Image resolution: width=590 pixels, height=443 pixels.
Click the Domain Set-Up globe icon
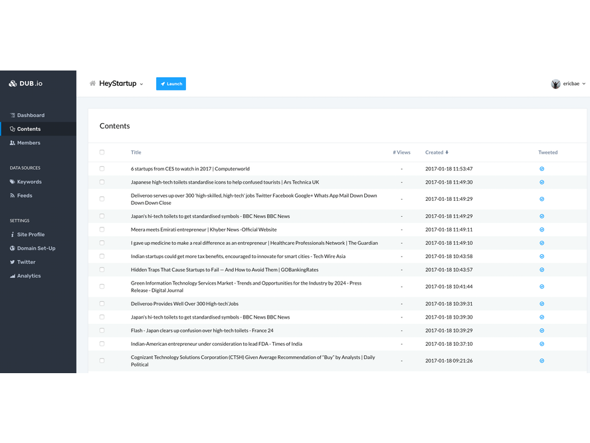click(x=13, y=248)
